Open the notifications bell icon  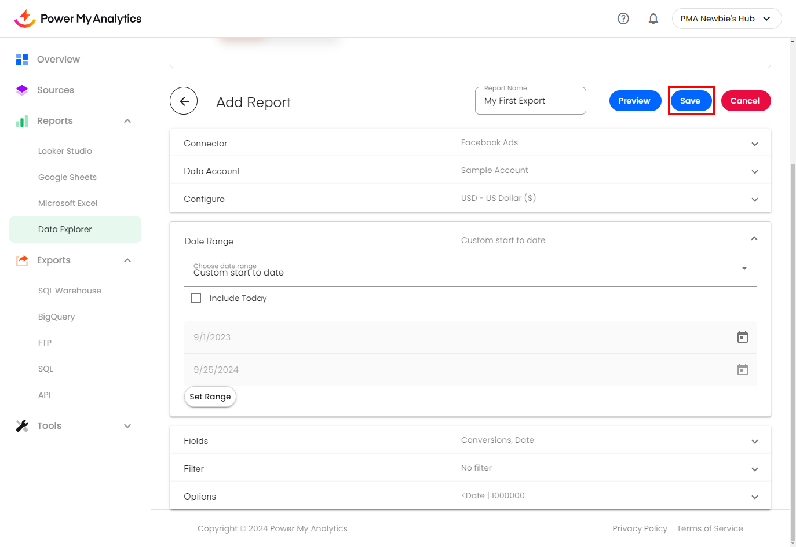coord(653,19)
